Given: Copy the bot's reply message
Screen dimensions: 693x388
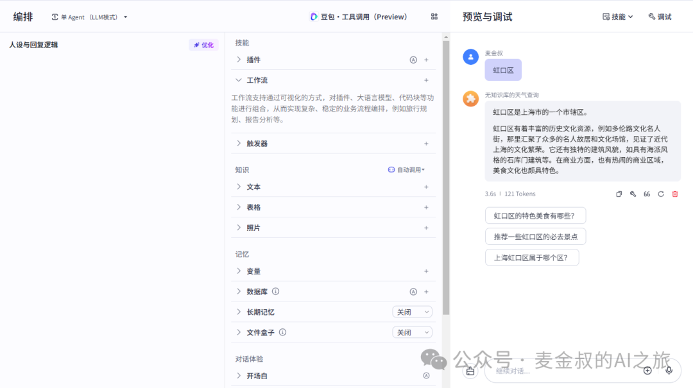Looking at the screenshot, I should [619, 194].
